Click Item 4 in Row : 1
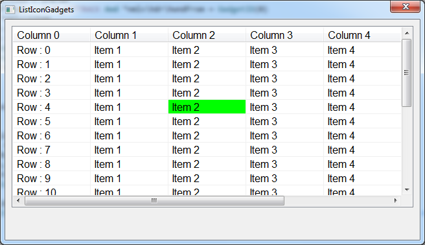The image size is (425, 245). point(362,65)
